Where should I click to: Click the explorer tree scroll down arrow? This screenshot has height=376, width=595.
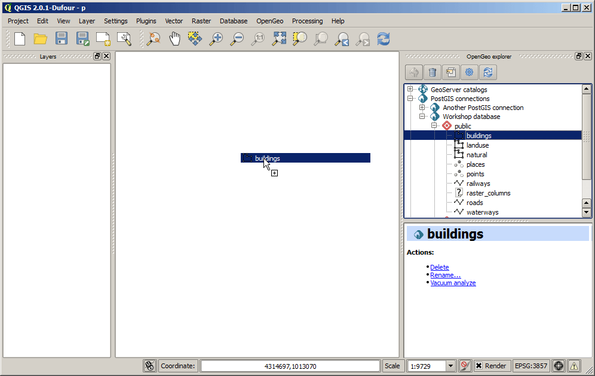pyautogui.click(x=586, y=212)
